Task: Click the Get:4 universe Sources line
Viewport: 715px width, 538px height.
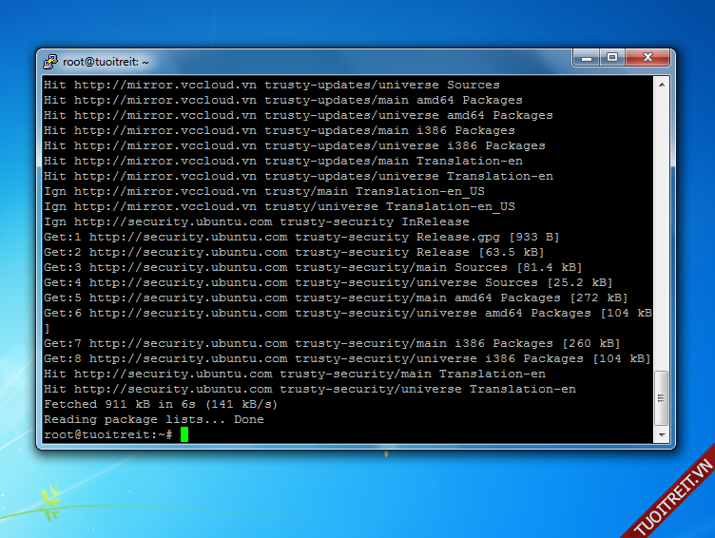Action: [328, 282]
